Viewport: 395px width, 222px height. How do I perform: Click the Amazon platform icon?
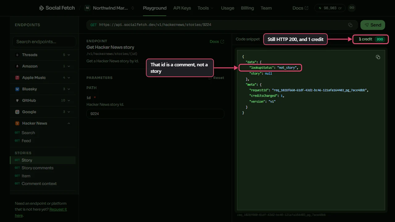pyautogui.click(x=17, y=66)
